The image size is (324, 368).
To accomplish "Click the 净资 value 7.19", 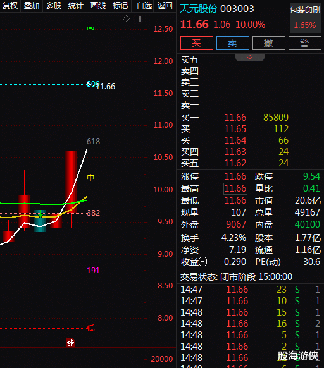I will 237,250.
